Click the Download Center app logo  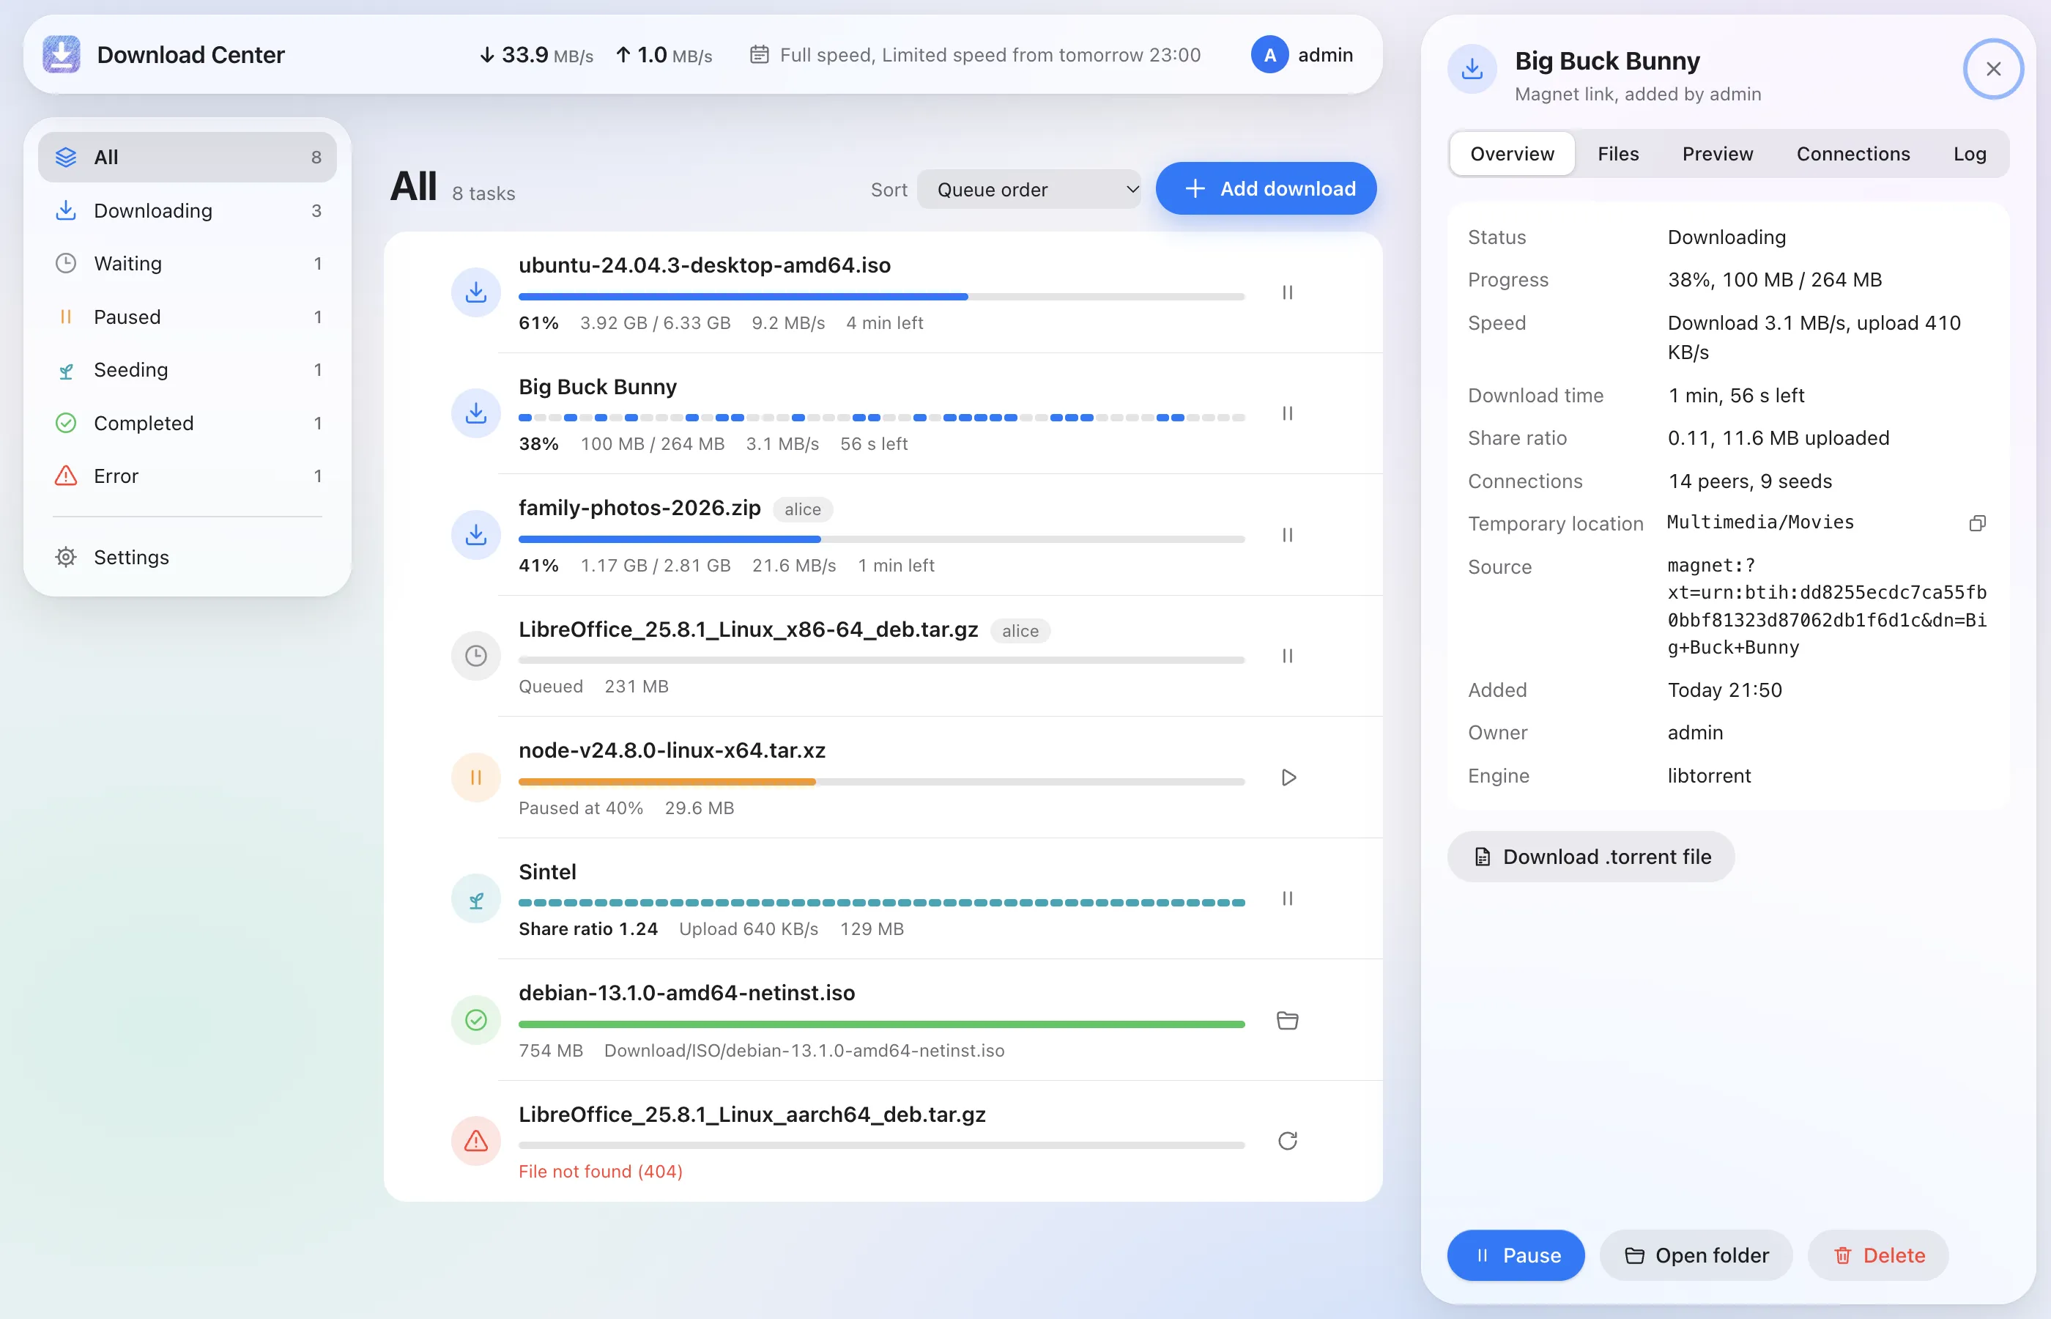click(x=62, y=54)
